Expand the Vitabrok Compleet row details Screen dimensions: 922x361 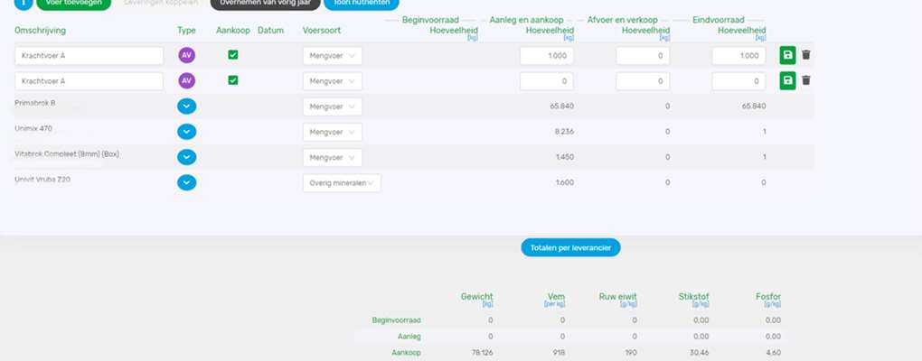click(186, 157)
